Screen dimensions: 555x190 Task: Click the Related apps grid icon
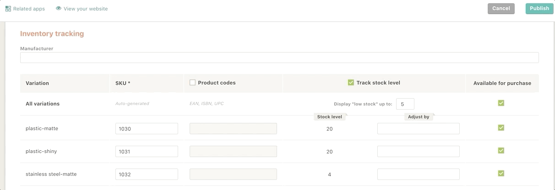pos(8,9)
